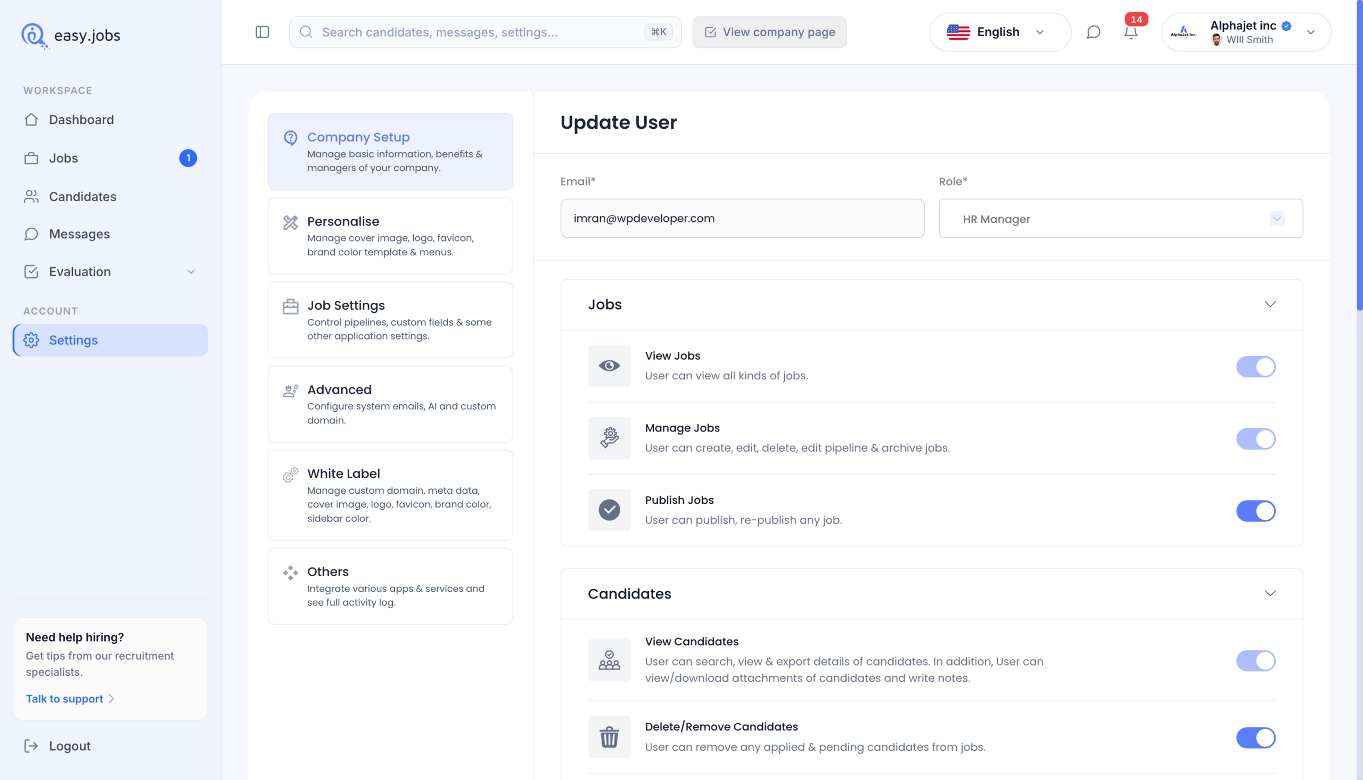Open the Personalise settings card

(390, 236)
